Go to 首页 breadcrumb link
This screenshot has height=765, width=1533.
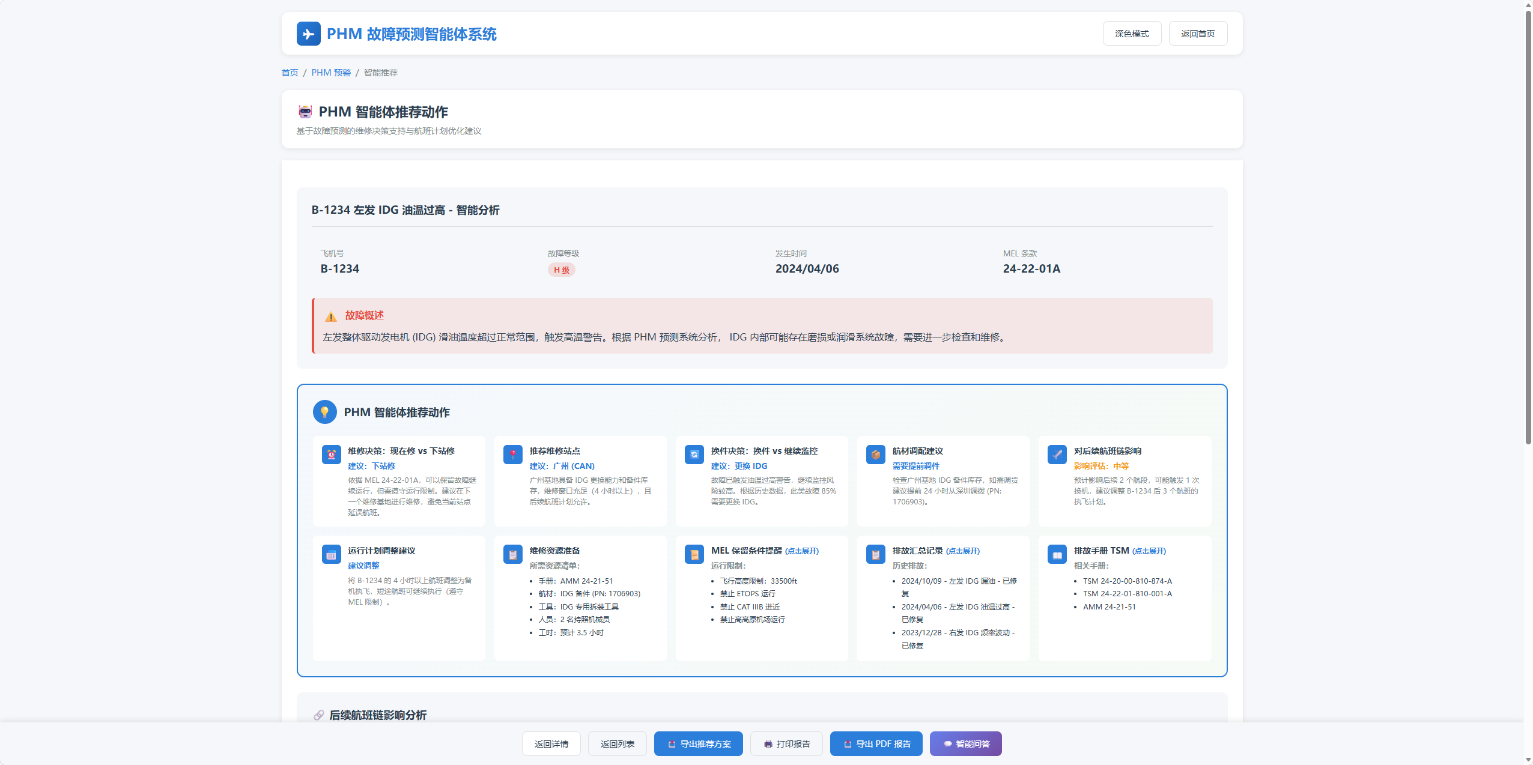coord(290,73)
